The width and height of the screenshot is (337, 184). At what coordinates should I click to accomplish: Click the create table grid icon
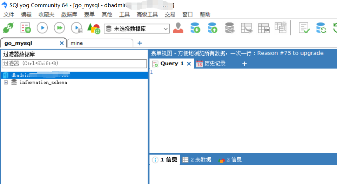tap(264, 28)
